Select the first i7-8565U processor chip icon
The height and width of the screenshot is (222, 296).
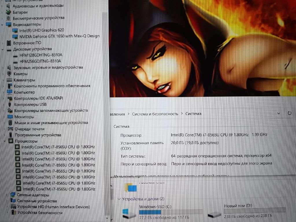click(x=17, y=147)
